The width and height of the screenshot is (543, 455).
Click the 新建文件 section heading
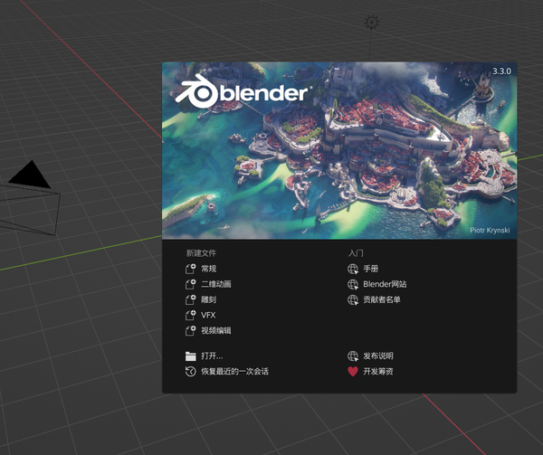point(201,253)
